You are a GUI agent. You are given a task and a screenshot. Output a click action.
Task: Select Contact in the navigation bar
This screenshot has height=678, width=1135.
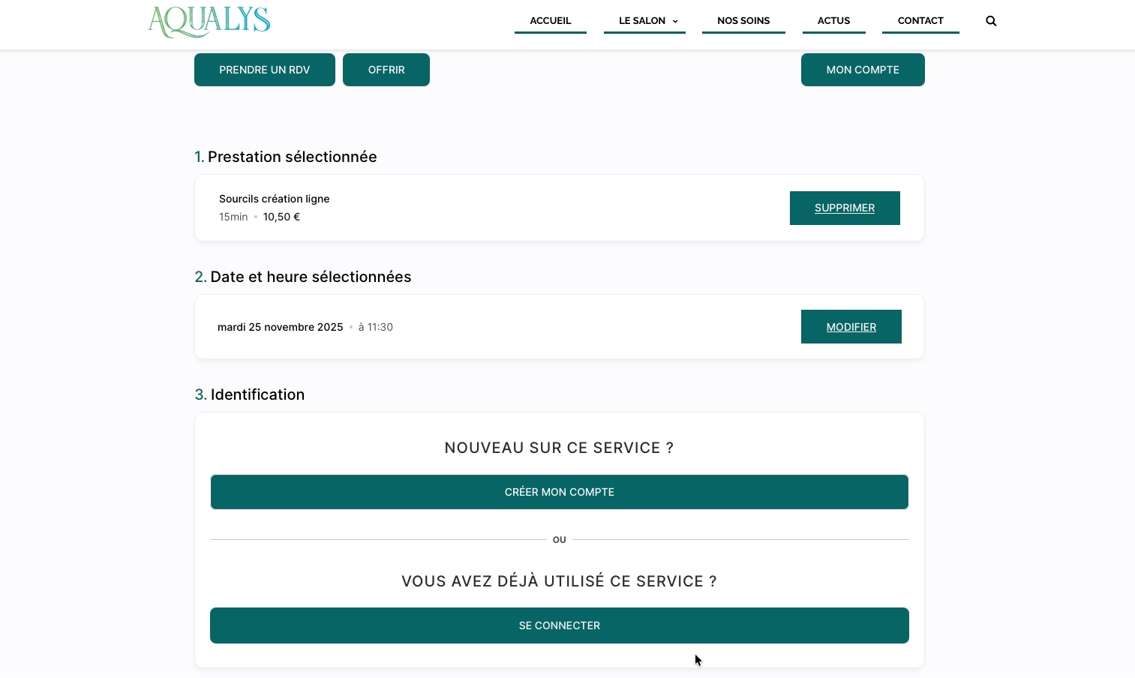tap(920, 21)
